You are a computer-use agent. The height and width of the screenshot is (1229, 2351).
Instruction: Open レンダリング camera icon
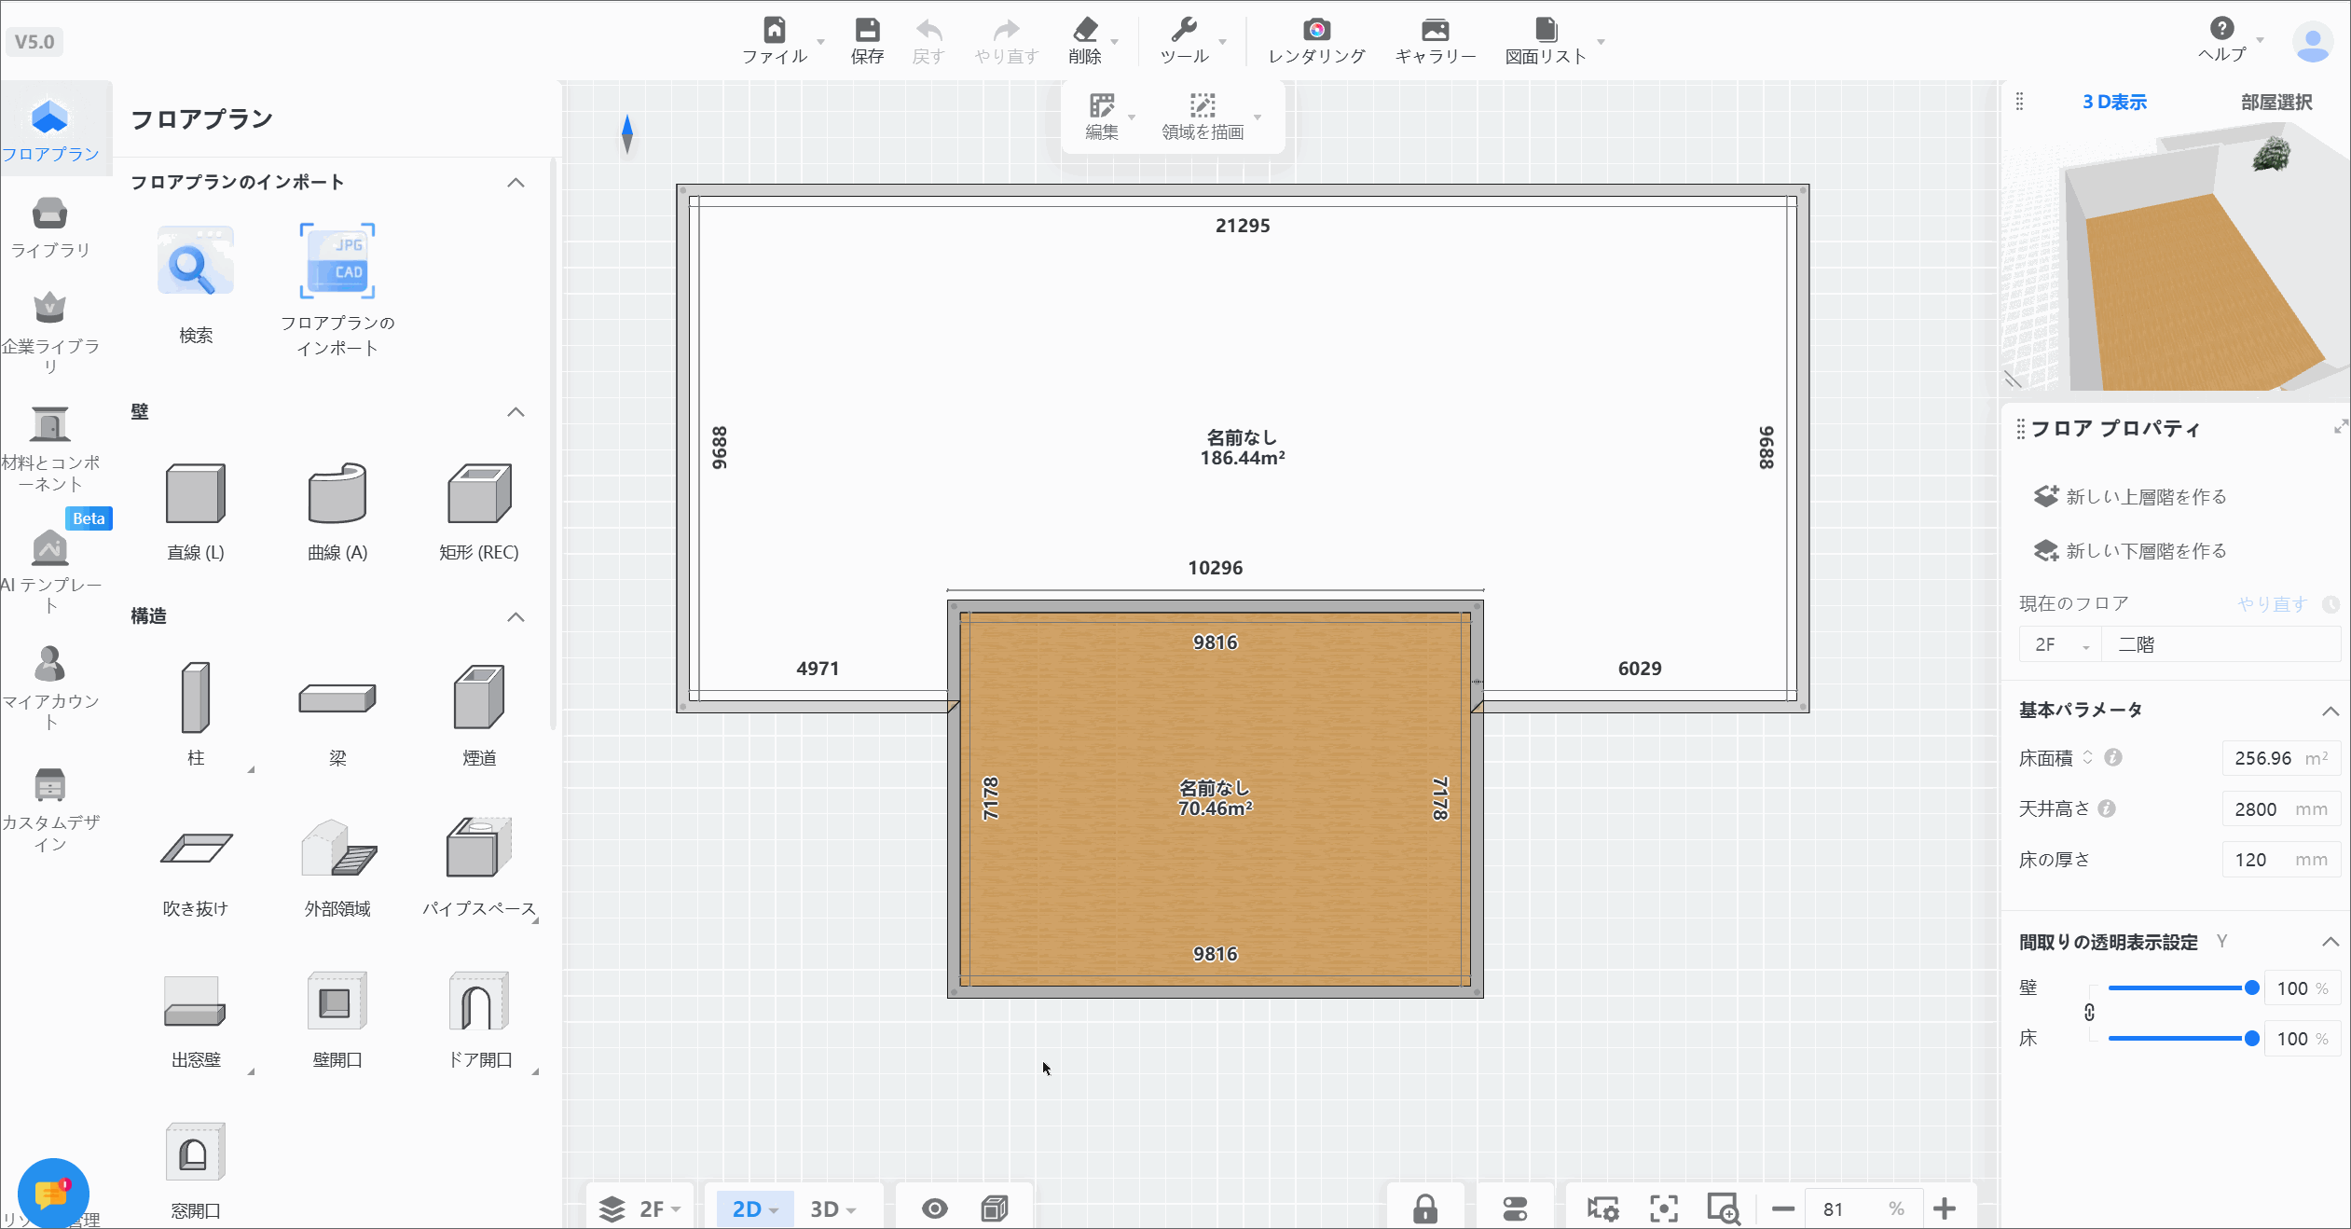pos(1316,31)
